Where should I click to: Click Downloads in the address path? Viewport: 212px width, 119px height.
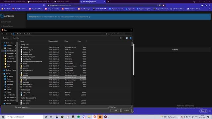(x=27, y=34)
